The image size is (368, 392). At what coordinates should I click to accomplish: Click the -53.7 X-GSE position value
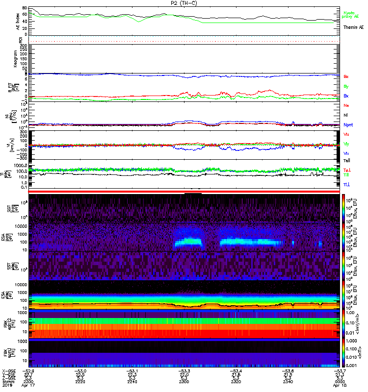[x=340, y=371]
